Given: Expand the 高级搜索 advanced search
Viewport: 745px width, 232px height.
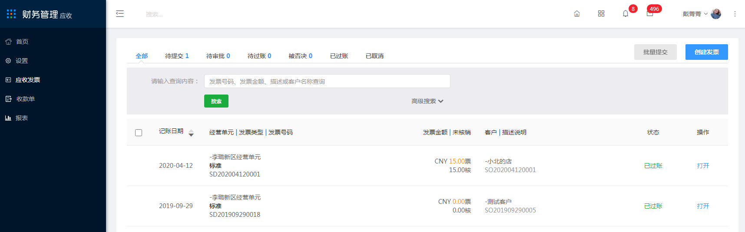Looking at the screenshot, I should [x=427, y=101].
